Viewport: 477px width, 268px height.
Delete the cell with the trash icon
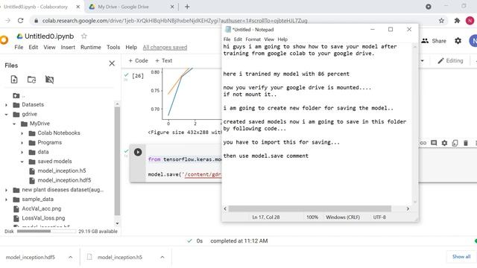pos(465,143)
